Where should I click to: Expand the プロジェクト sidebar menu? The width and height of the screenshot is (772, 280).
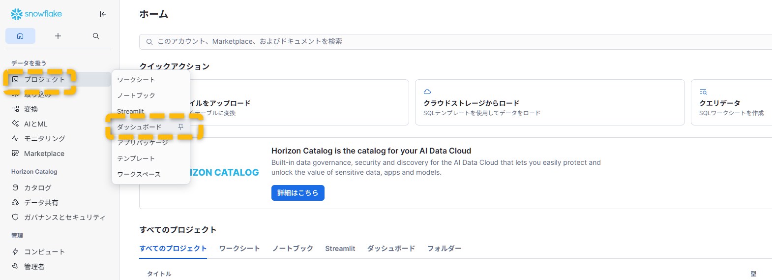point(44,79)
